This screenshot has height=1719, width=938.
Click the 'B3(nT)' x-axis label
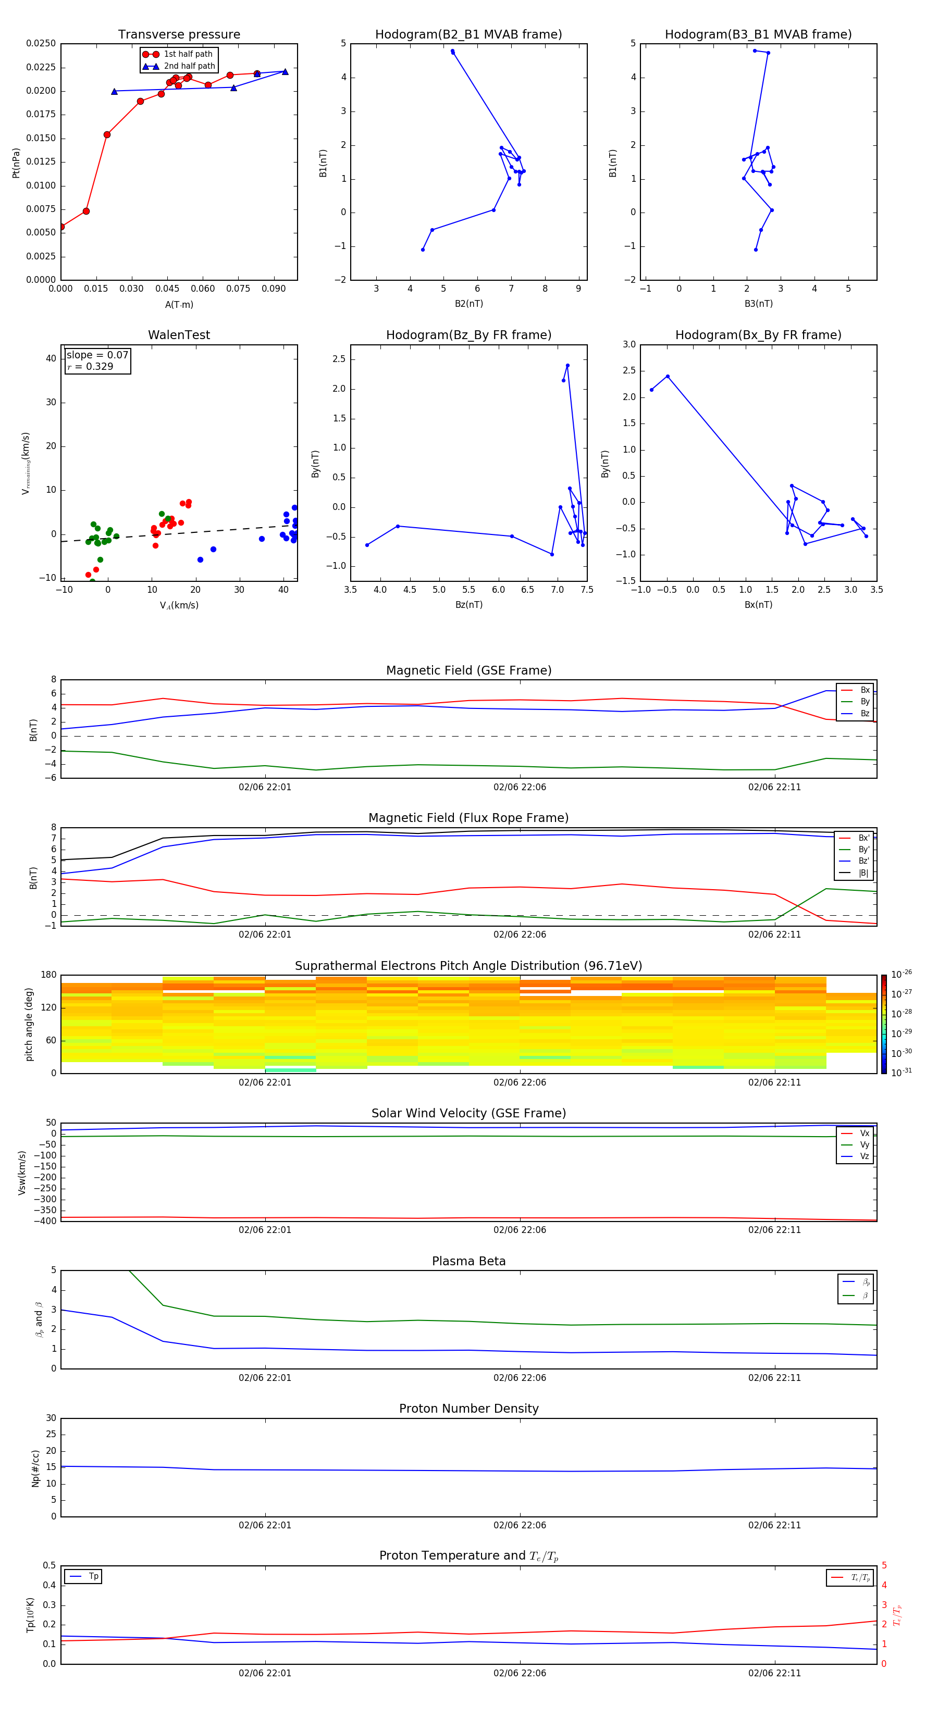tap(758, 304)
